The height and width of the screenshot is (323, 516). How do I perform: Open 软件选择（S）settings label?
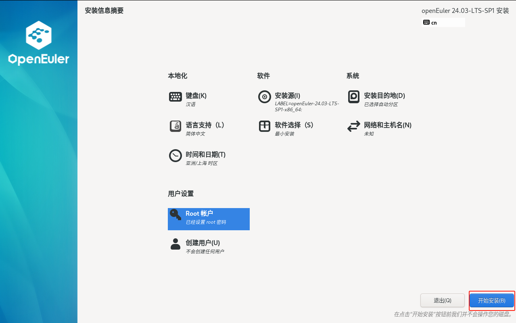click(x=294, y=125)
